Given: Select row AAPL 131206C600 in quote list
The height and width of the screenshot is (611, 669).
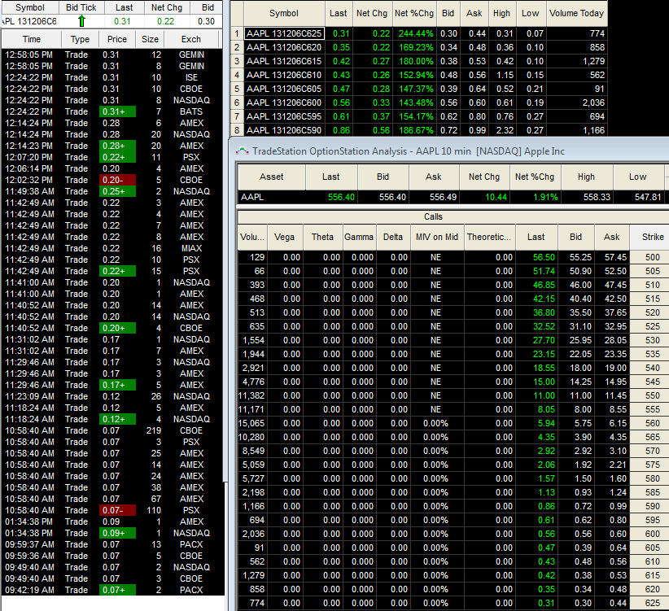Looking at the screenshot, I should (x=419, y=103).
